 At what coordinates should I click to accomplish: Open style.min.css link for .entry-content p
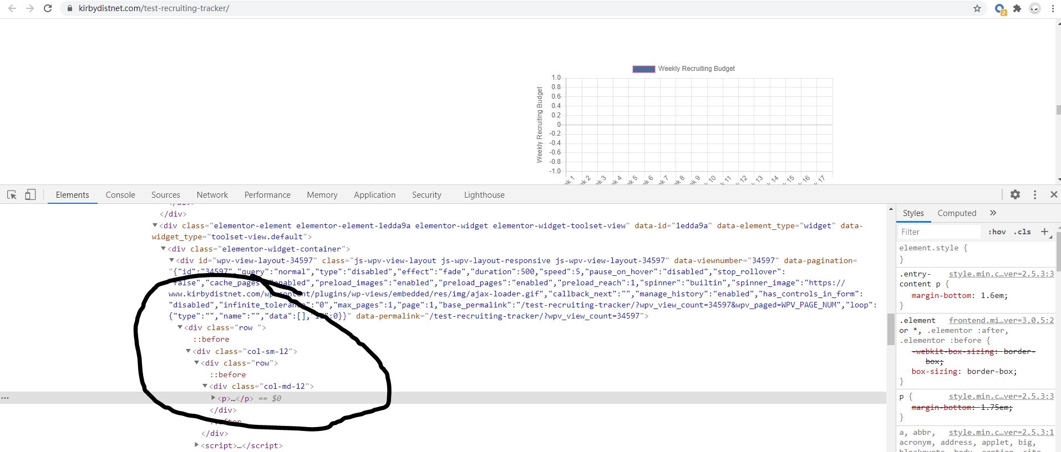pos(1001,274)
